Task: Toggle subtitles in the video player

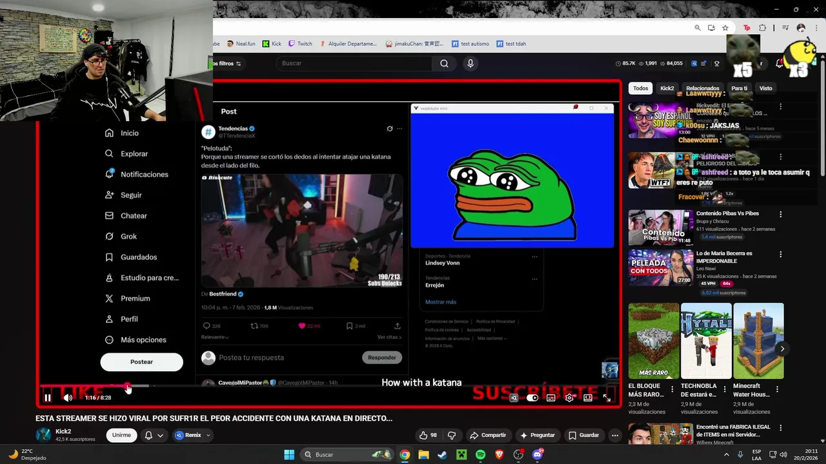Action: tap(550, 398)
